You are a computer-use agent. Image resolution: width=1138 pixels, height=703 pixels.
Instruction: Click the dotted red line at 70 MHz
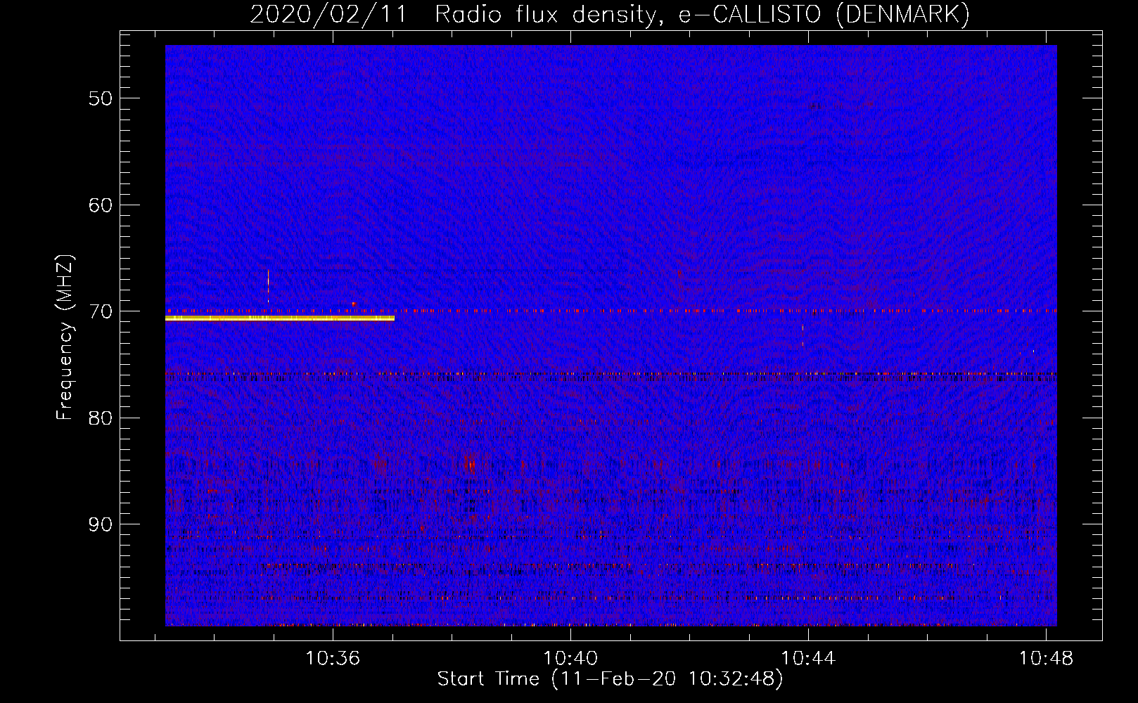point(611,310)
